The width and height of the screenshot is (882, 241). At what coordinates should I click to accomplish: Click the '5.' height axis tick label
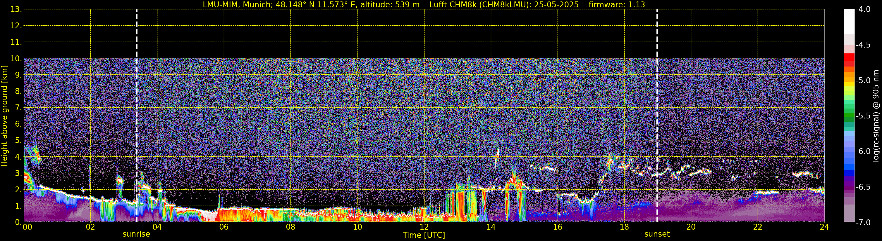pyautogui.click(x=18, y=141)
